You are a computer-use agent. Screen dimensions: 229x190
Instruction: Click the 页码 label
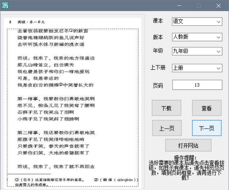158,85
